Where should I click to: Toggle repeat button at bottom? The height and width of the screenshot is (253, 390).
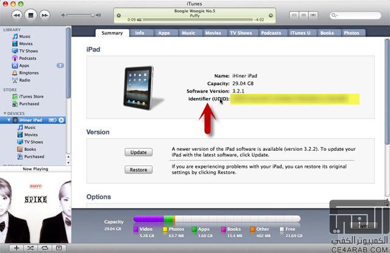click(x=44, y=248)
